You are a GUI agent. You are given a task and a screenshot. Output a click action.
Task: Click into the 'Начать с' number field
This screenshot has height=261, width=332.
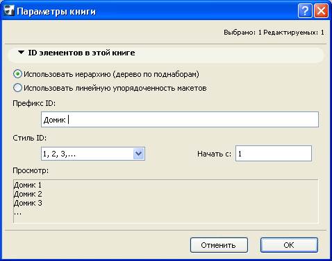(274, 154)
